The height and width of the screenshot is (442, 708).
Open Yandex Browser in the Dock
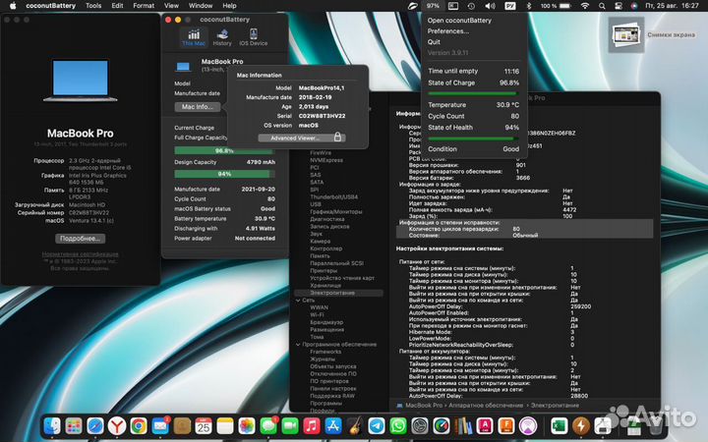click(x=117, y=425)
